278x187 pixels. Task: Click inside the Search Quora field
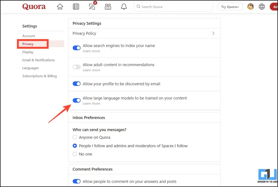point(173,7)
